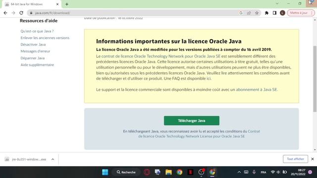Open the active Chrome window icon in taskbar
The height and width of the screenshot is (178, 317).
[212, 172]
